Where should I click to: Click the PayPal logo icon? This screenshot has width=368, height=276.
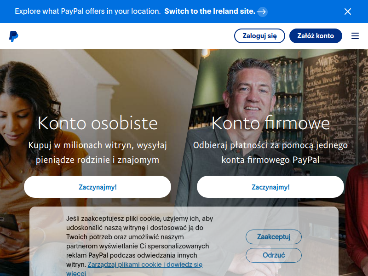click(14, 36)
